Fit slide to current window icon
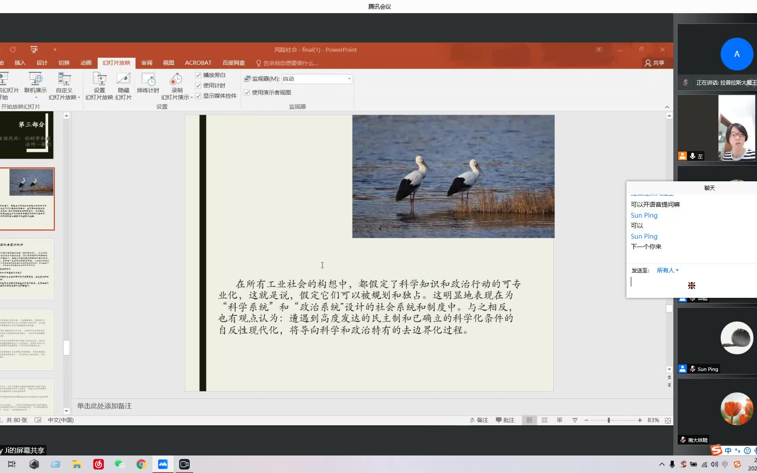This screenshot has width=757, height=473. 668,420
